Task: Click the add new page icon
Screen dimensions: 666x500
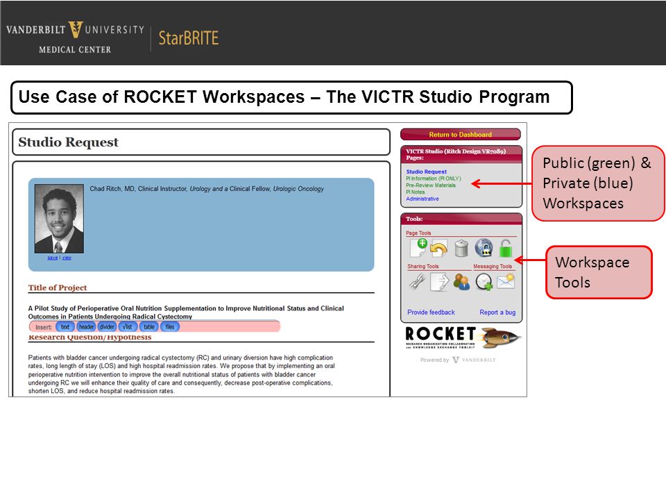Action: tap(419, 247)
